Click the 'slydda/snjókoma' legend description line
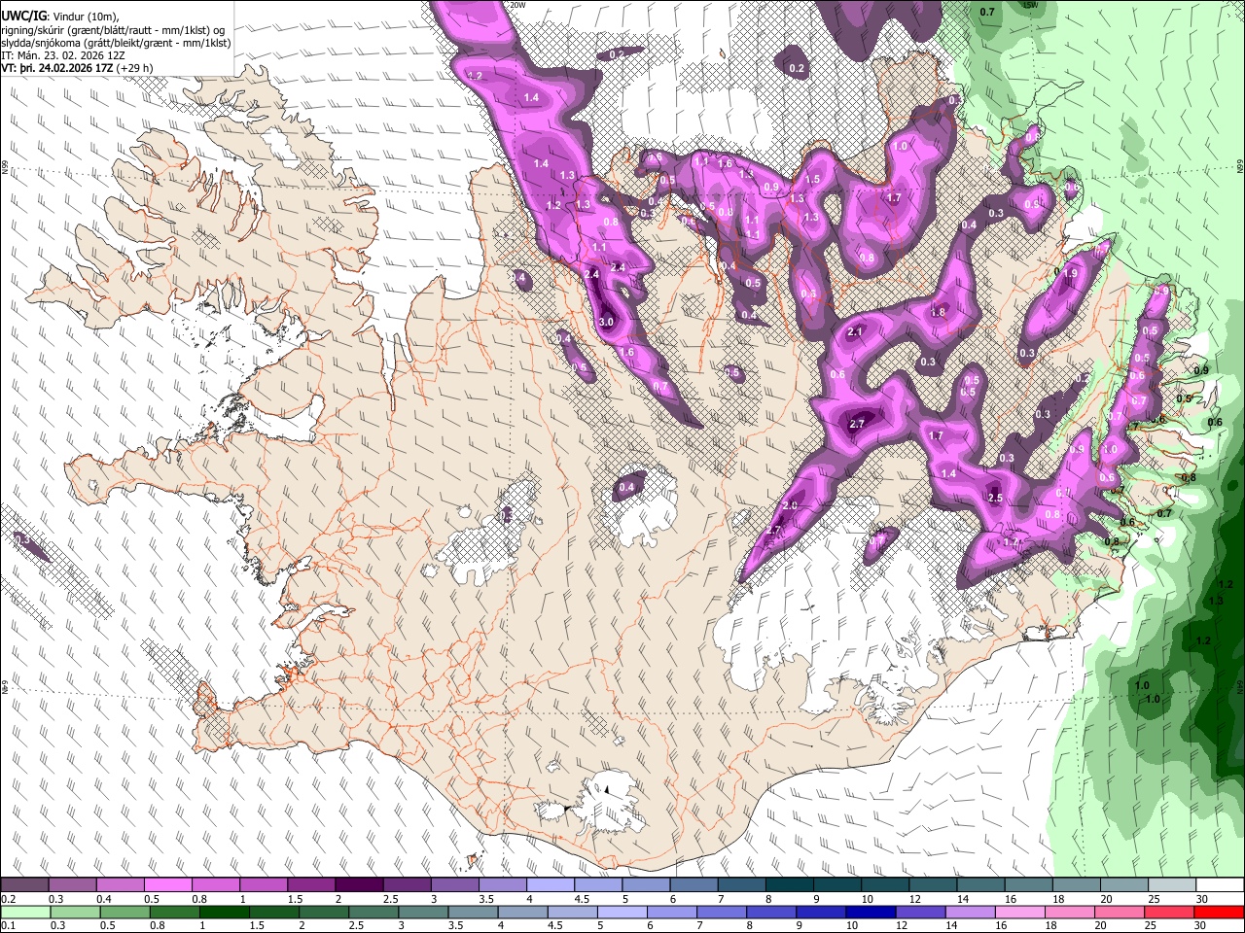Image resolution: width=1245 pixels, height=933 pixels. click(116, 43)
